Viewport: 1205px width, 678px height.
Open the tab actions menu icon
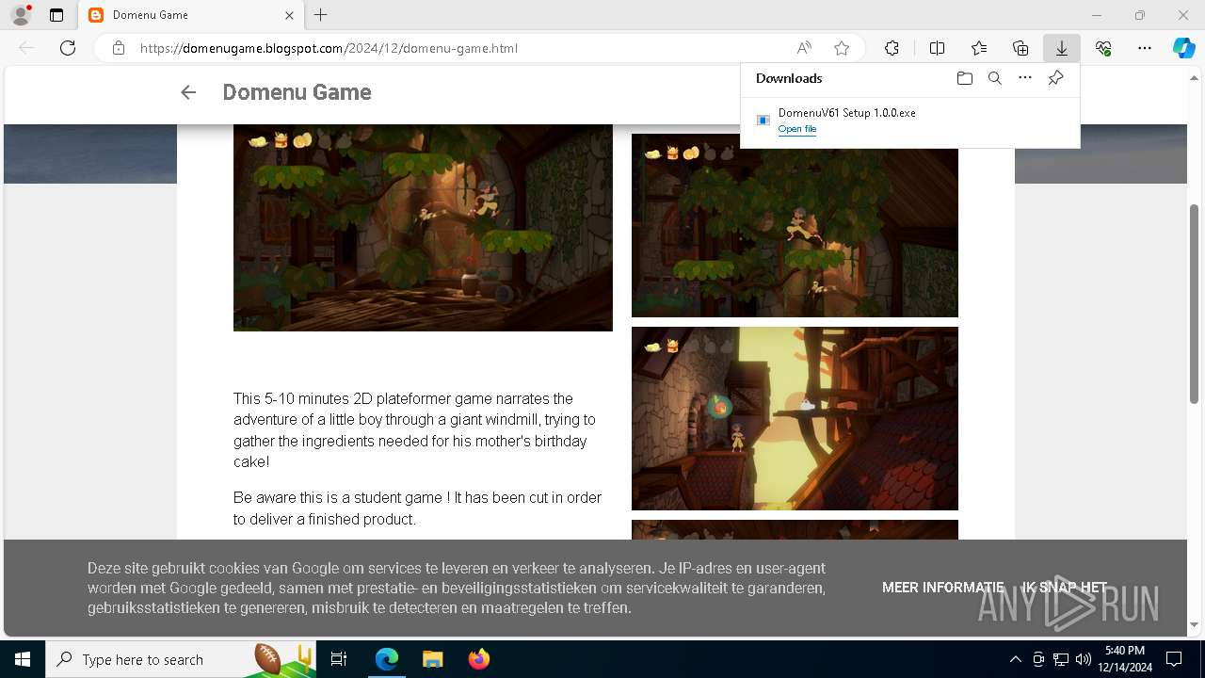click(x=56, y=15)
